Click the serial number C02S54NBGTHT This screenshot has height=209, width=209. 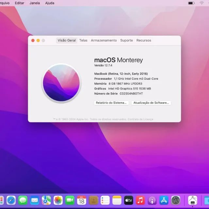tap(131, 94)
